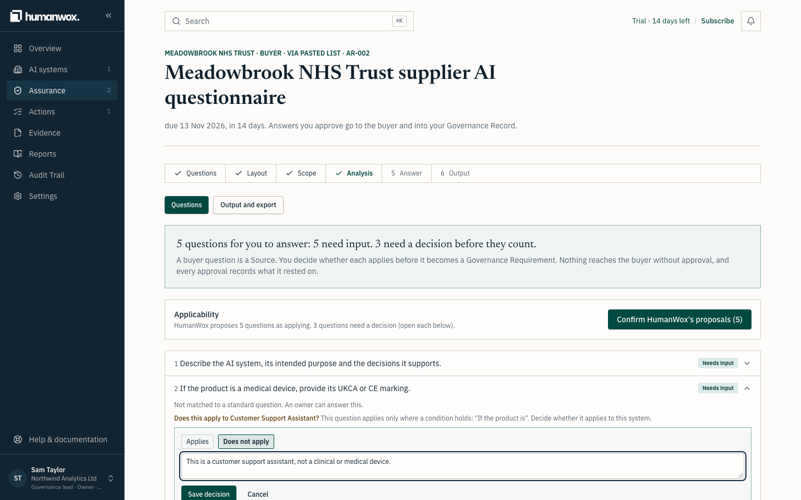Open AI systems icon in sidebar
Viewport: 801px width, 500px height.
(x=18, y=69)
